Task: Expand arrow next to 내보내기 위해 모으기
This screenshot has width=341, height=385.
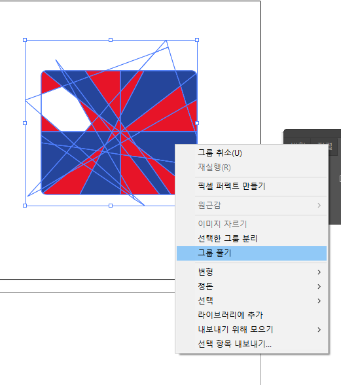Action: pos(319,330)
